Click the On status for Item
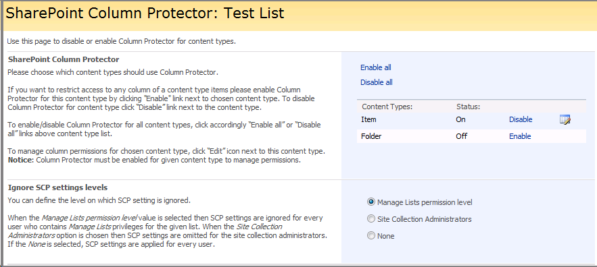The image size is (597, 267). click(460, 119)
